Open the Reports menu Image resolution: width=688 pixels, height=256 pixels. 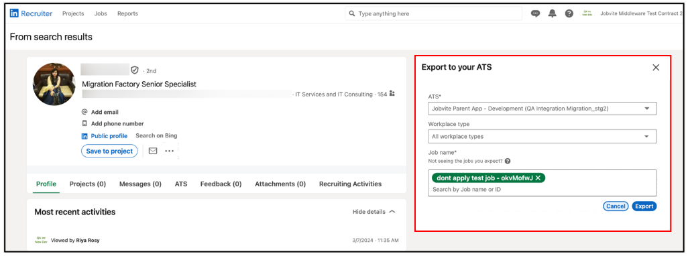(127, 13)
